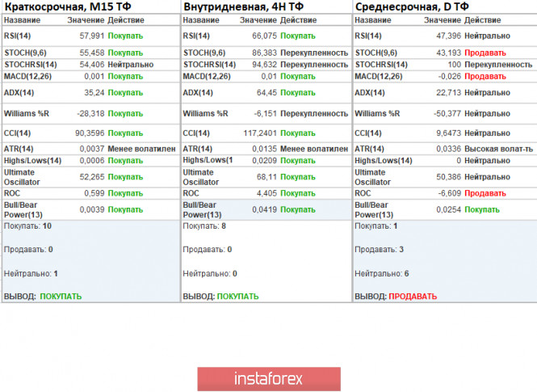The height and width of the screenshot is (392, 537).
Task: Select the Среднесрочная, D ТФ header
Action: point(412,6)
